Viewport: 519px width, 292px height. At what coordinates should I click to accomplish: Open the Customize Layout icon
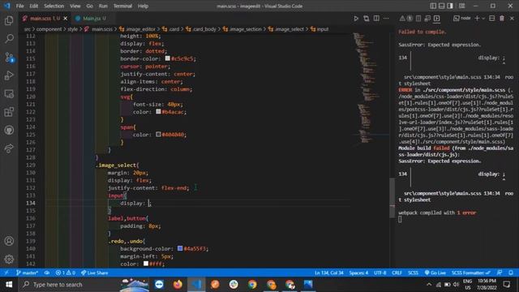(x=462, y=6)
